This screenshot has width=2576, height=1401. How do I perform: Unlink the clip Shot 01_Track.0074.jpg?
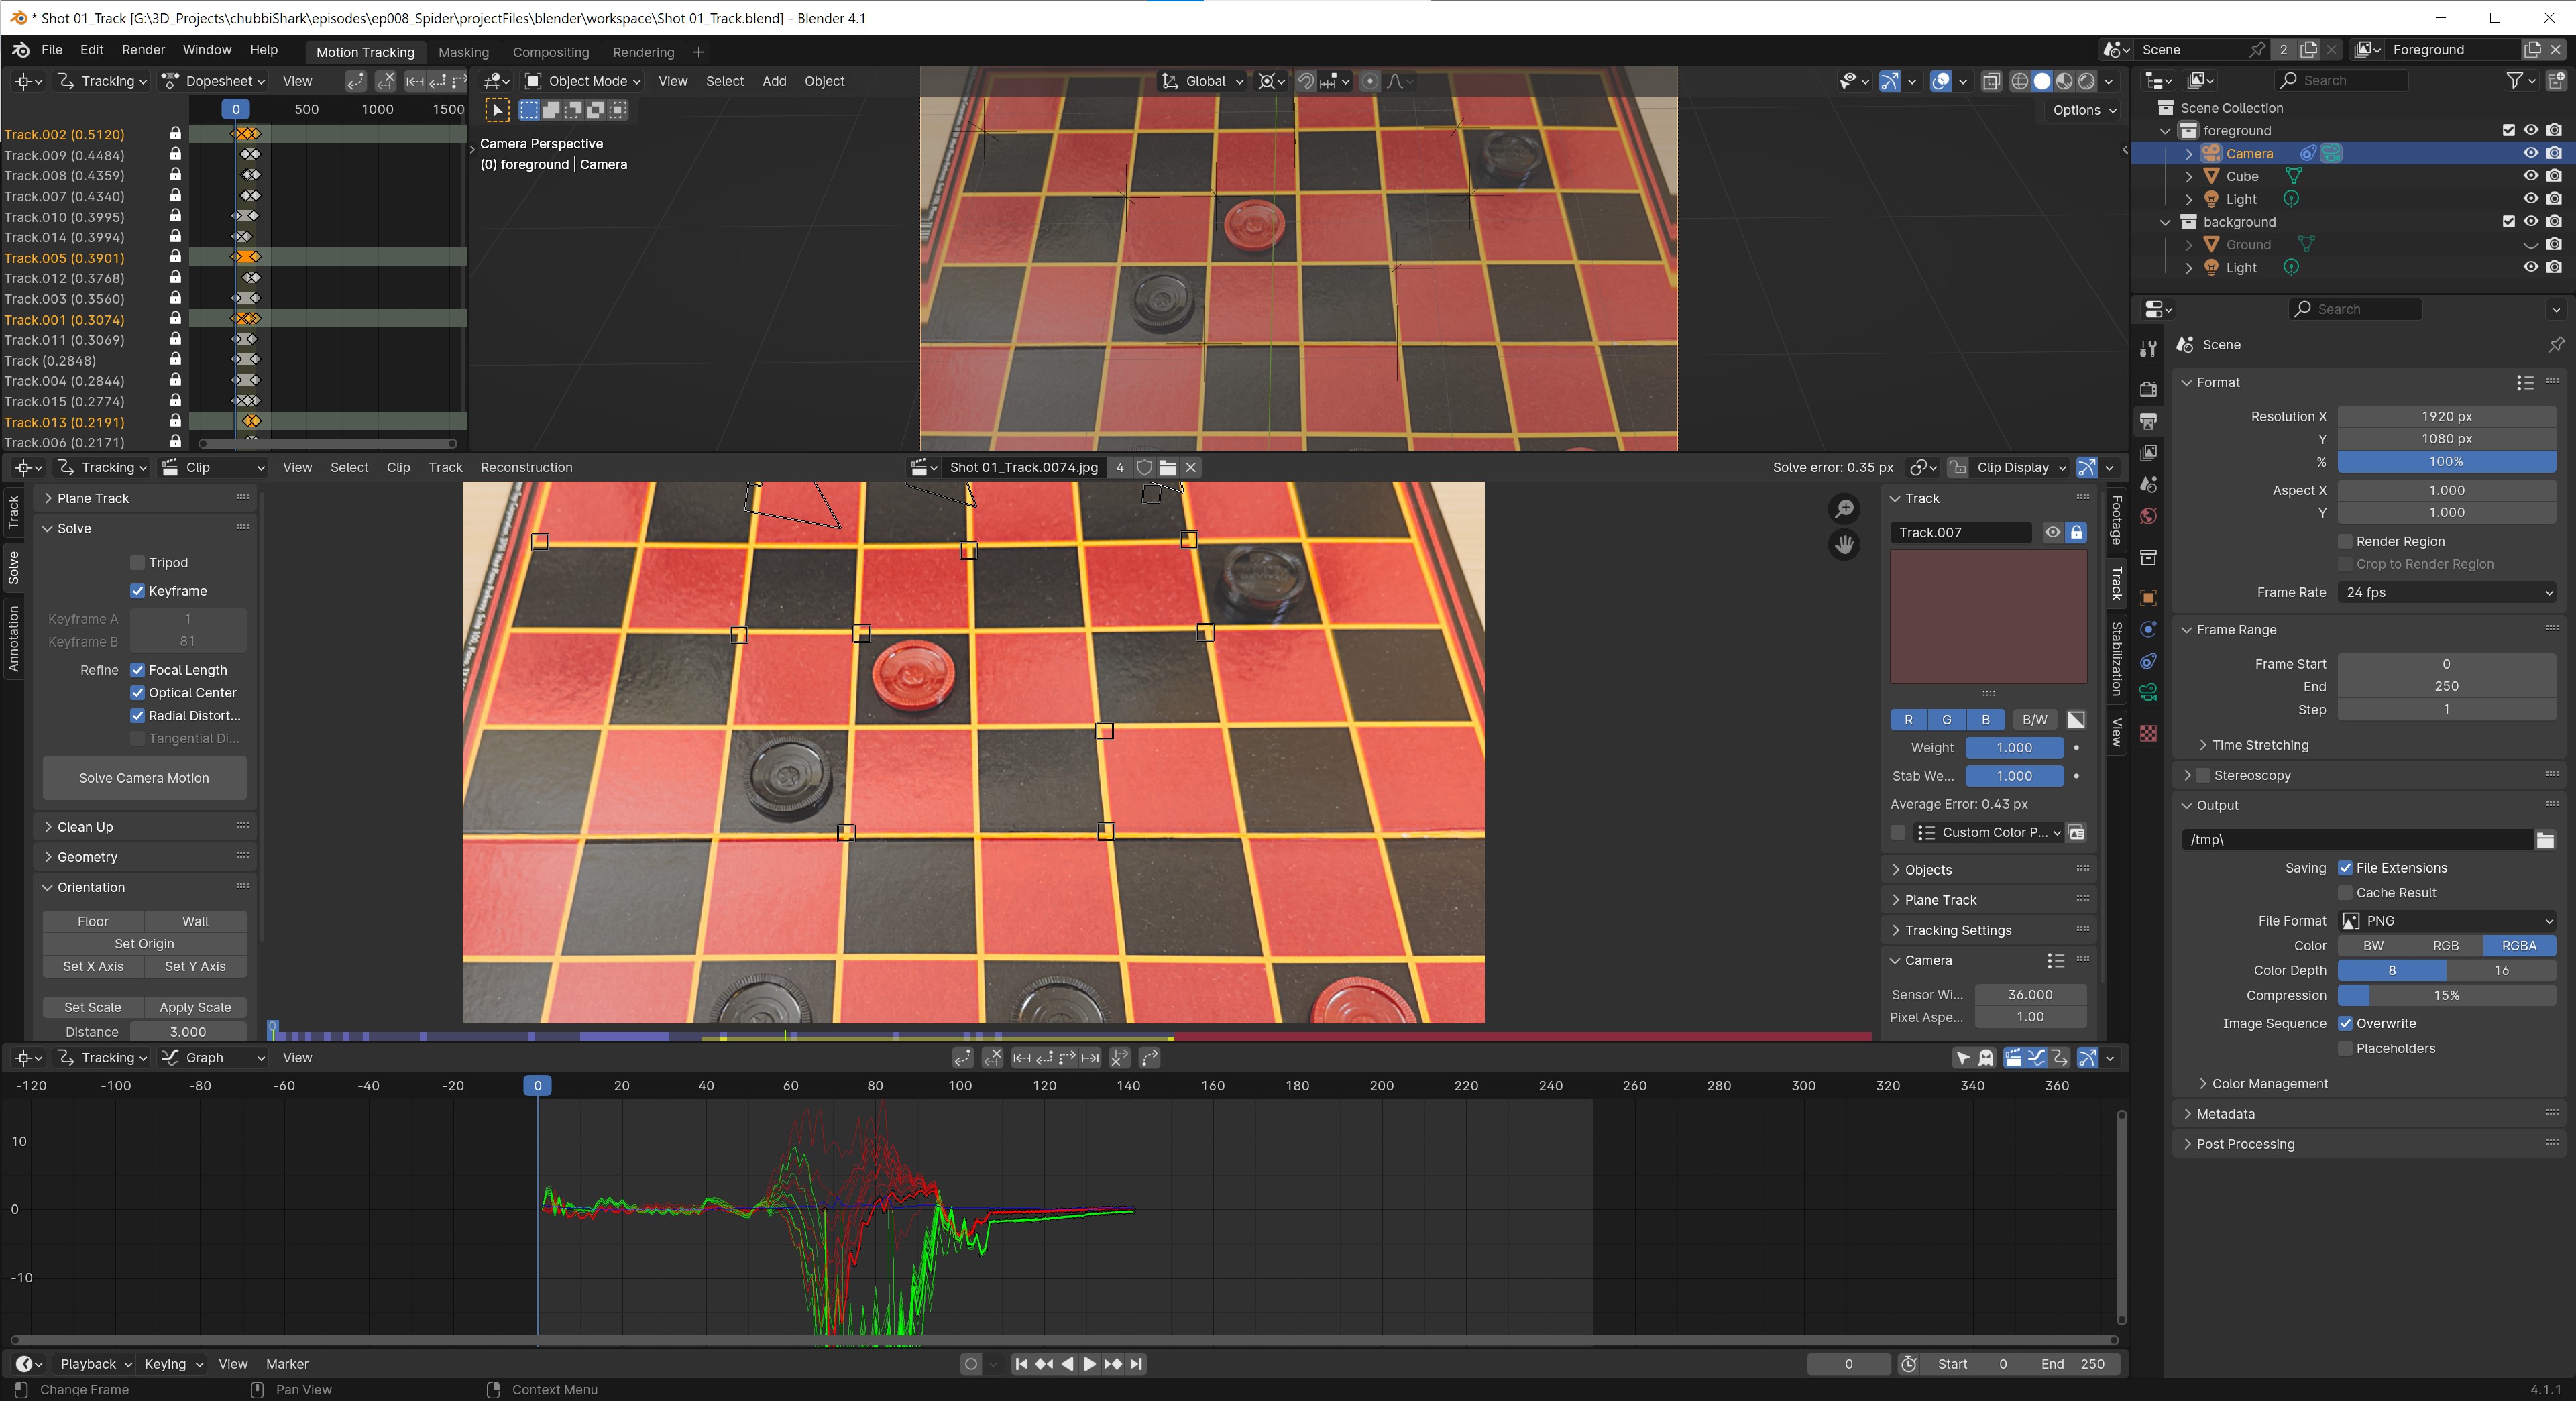(1190, 467)
